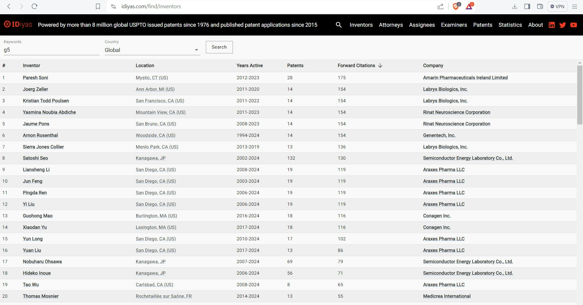
Task: Sort by Location column header
Action: click(145, 66)
